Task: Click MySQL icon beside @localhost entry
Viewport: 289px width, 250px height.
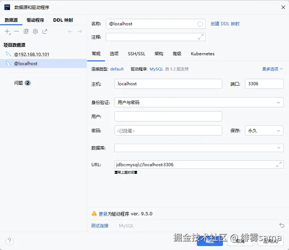Action: pyautogui.click(x=8, y=63)
